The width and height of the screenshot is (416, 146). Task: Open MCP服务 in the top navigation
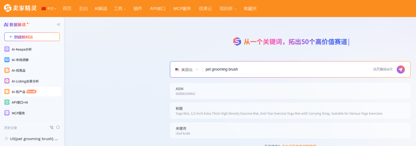(x=182, y=8)
